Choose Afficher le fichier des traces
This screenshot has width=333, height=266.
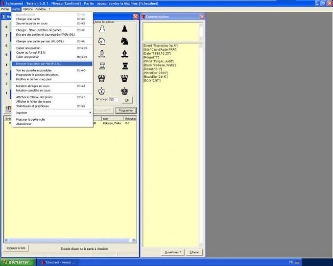pos(52,102)
